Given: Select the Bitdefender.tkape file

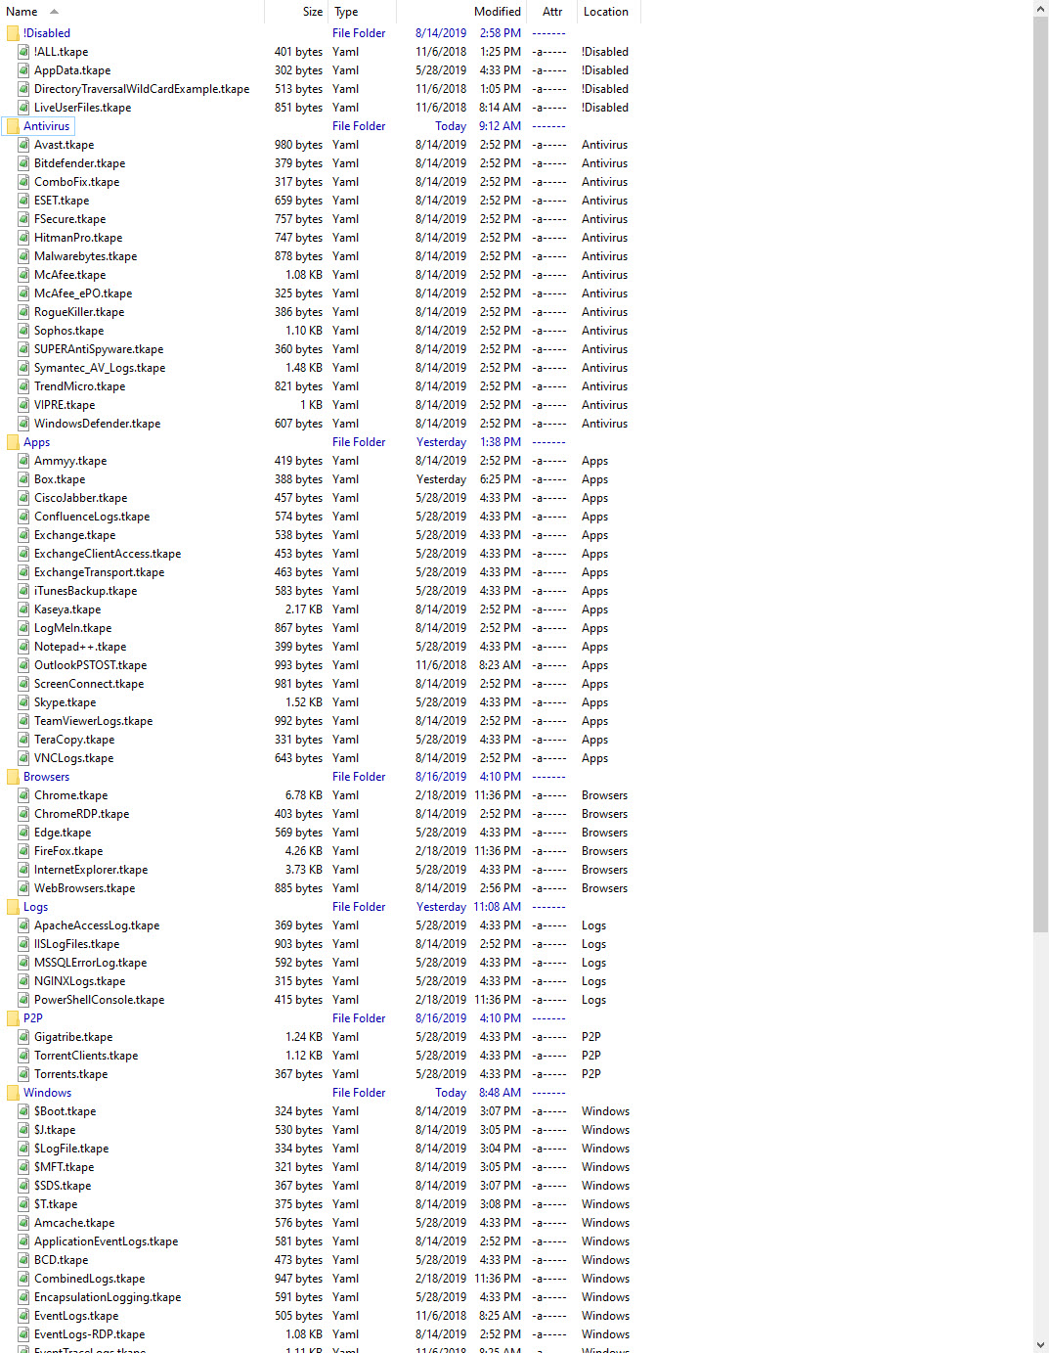Looking at the screenshot, I should pyautogui.click(x=80, y=163).
